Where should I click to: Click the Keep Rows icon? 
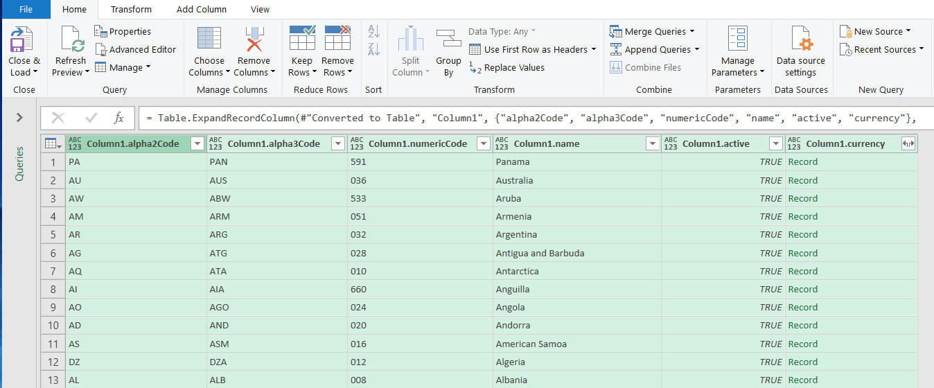[x=302, y=40]
